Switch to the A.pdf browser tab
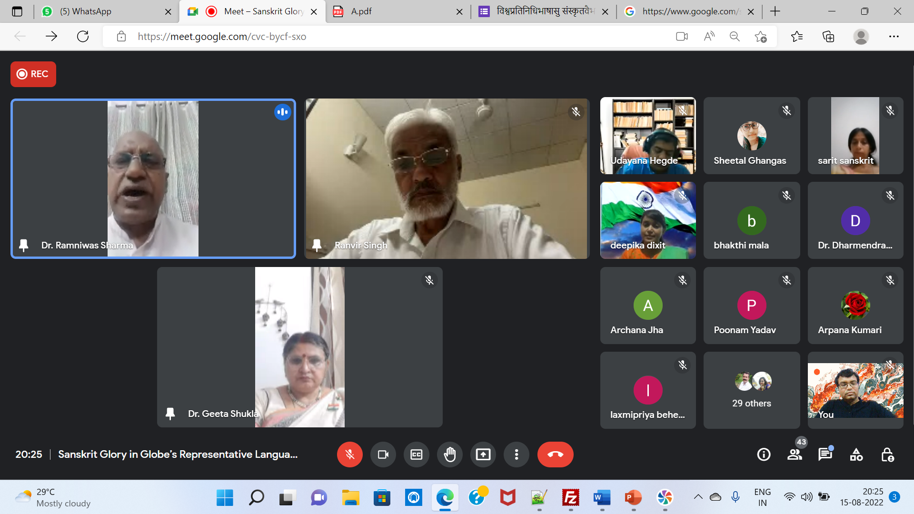This screenshot has width=914, height=514. point(362,11)
